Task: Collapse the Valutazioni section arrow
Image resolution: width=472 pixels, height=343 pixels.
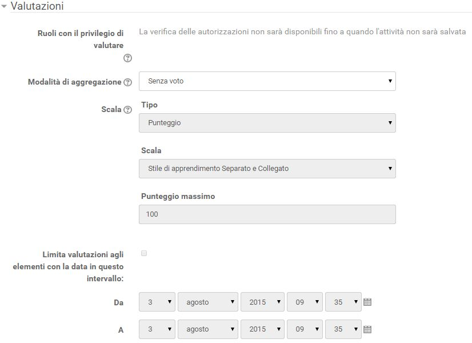Action: [4, 6]
